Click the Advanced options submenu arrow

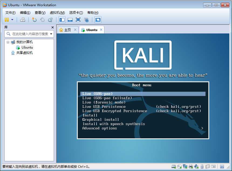click(x=202, y=128)
